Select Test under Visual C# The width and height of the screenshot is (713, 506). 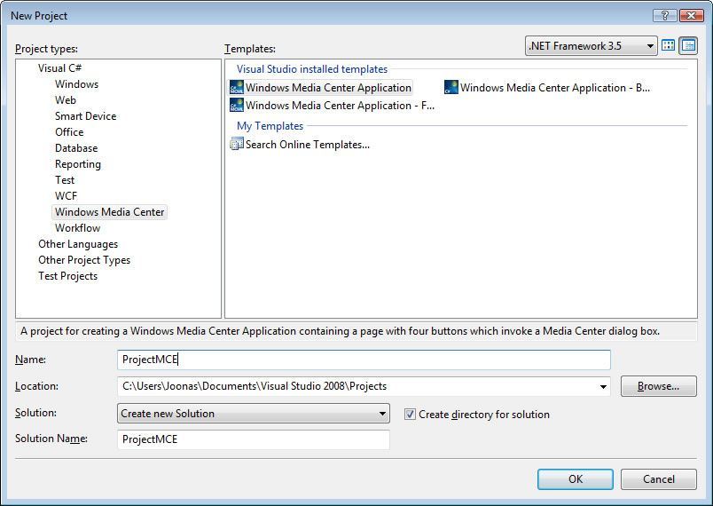(x=65, y=179)
